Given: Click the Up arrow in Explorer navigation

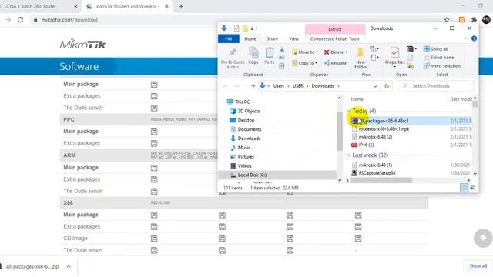Looking at the screenshot, I should (x=253, y=86).
